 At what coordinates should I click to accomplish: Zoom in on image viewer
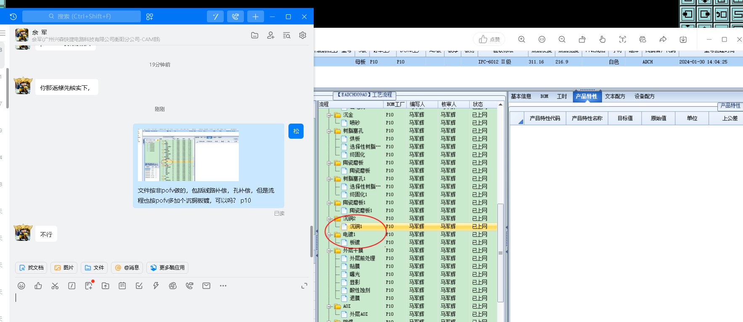(522, 40)
